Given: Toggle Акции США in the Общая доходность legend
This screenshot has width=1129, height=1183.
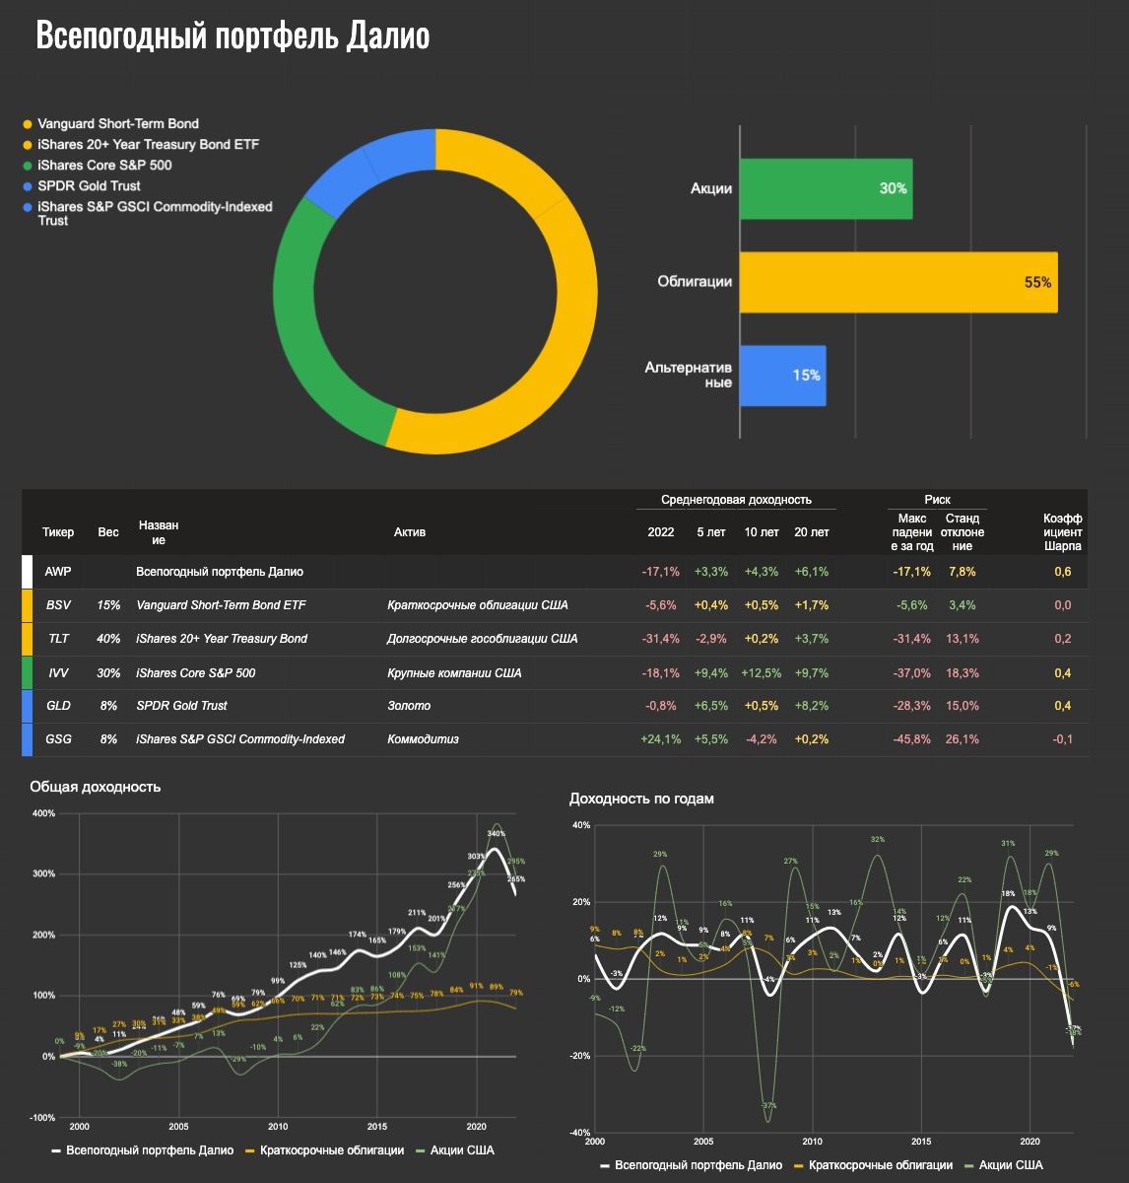Looking at the screenshot, I should [x=454, y=1150].
